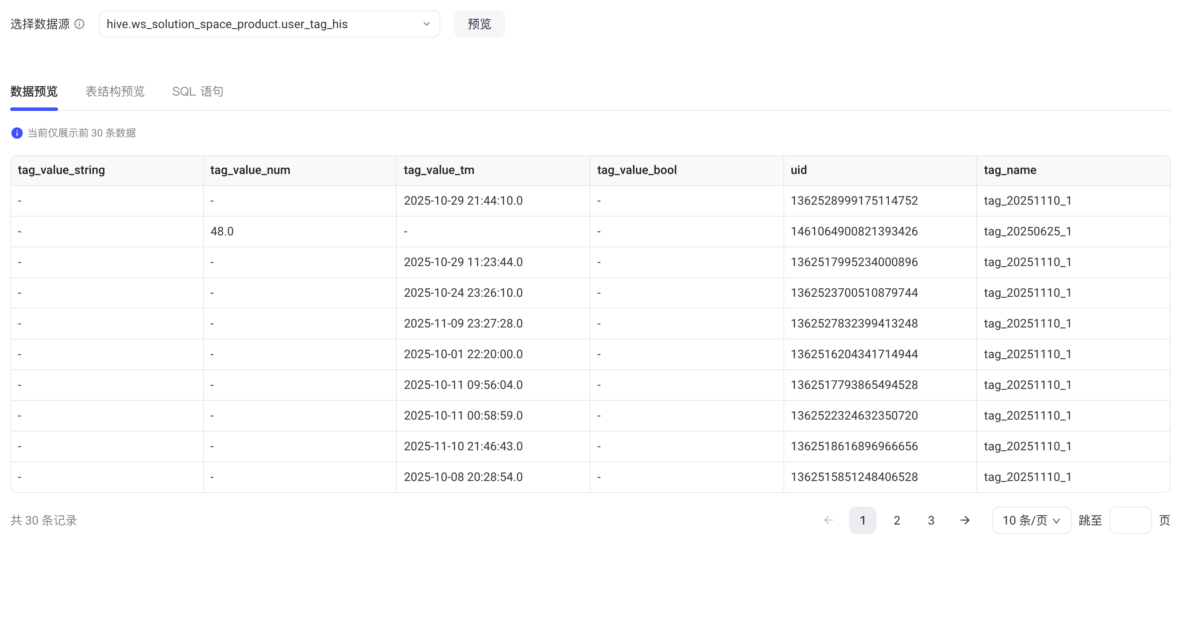Viewport: 1181px width, 626px height.
Task: Click timestamp 2025-11-10 21:46:43.0
Action: [463, 446]
